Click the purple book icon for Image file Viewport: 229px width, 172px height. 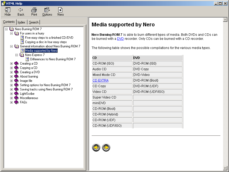16,81
